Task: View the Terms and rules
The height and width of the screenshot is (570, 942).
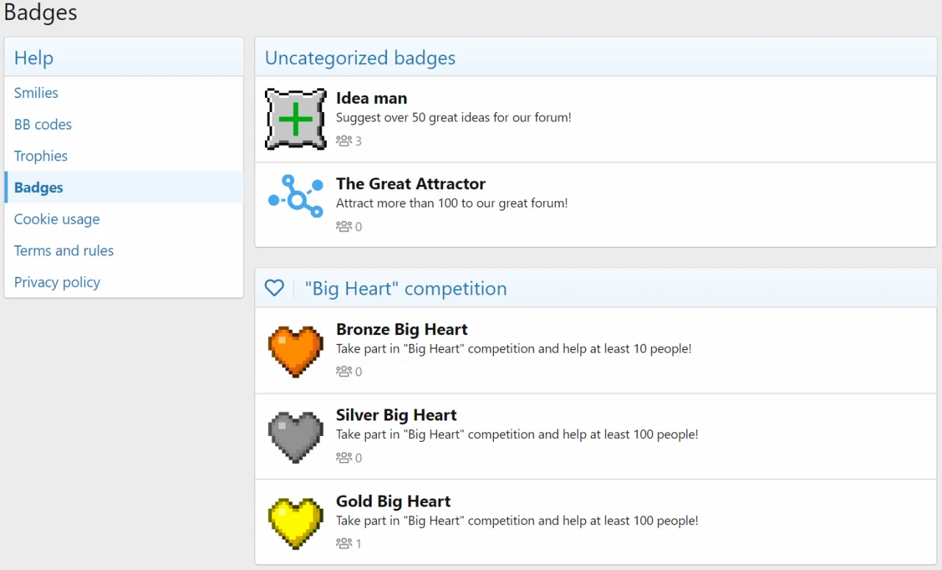Action: point(63,250)
